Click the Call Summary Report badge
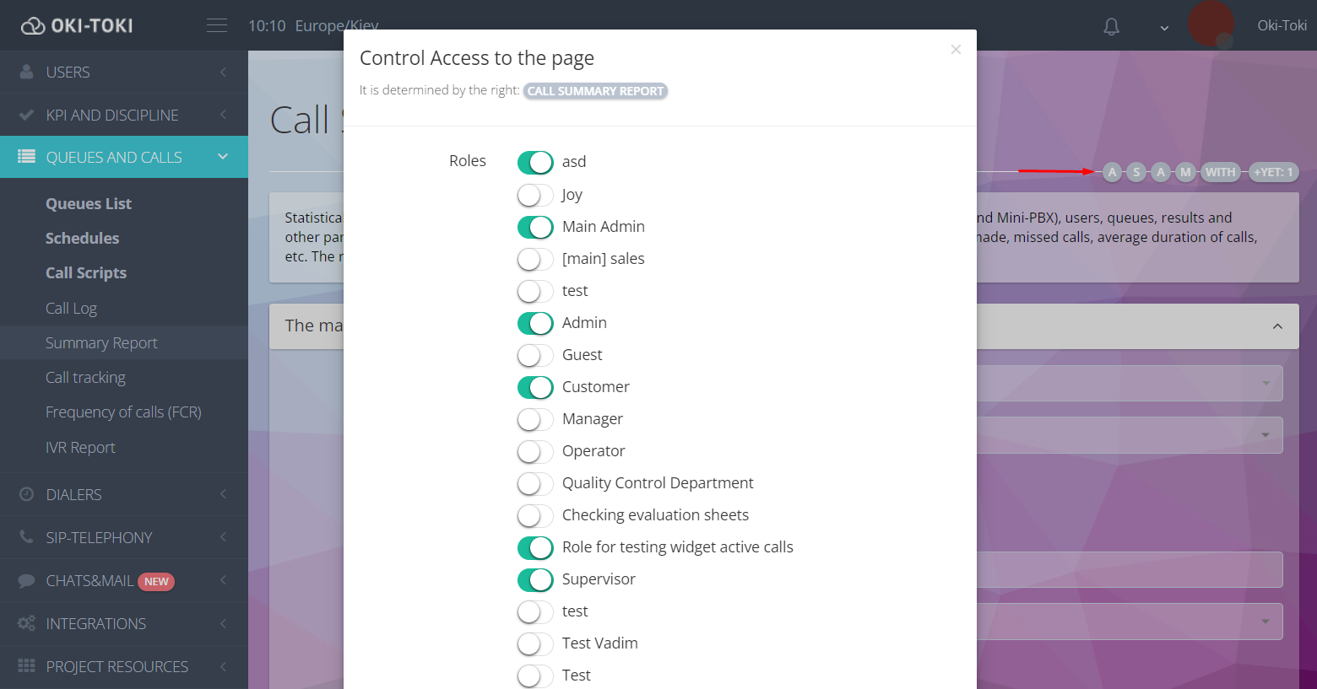1317x689 pixels. point(595,91)
